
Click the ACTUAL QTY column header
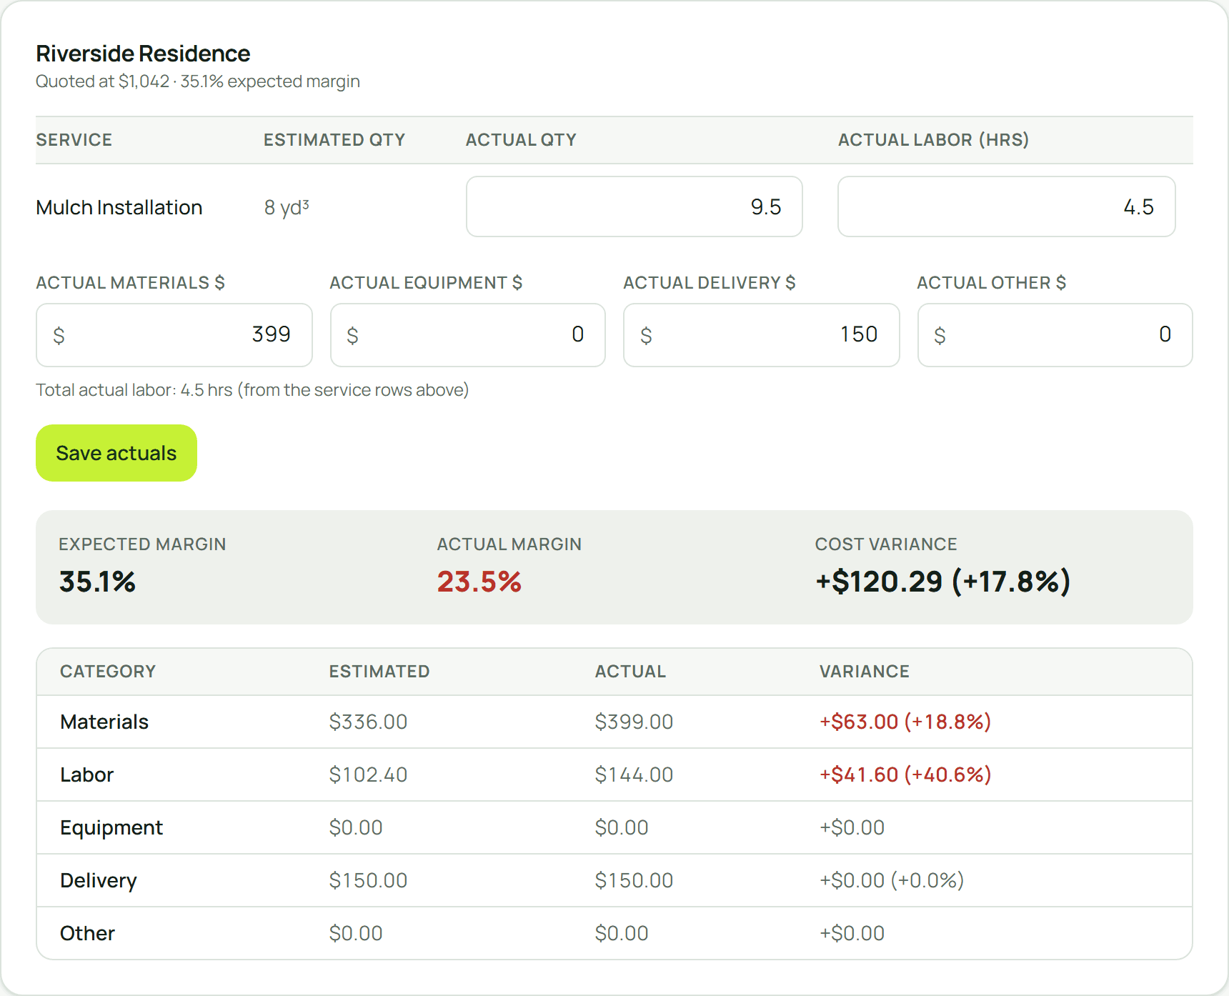click(521, 140)
